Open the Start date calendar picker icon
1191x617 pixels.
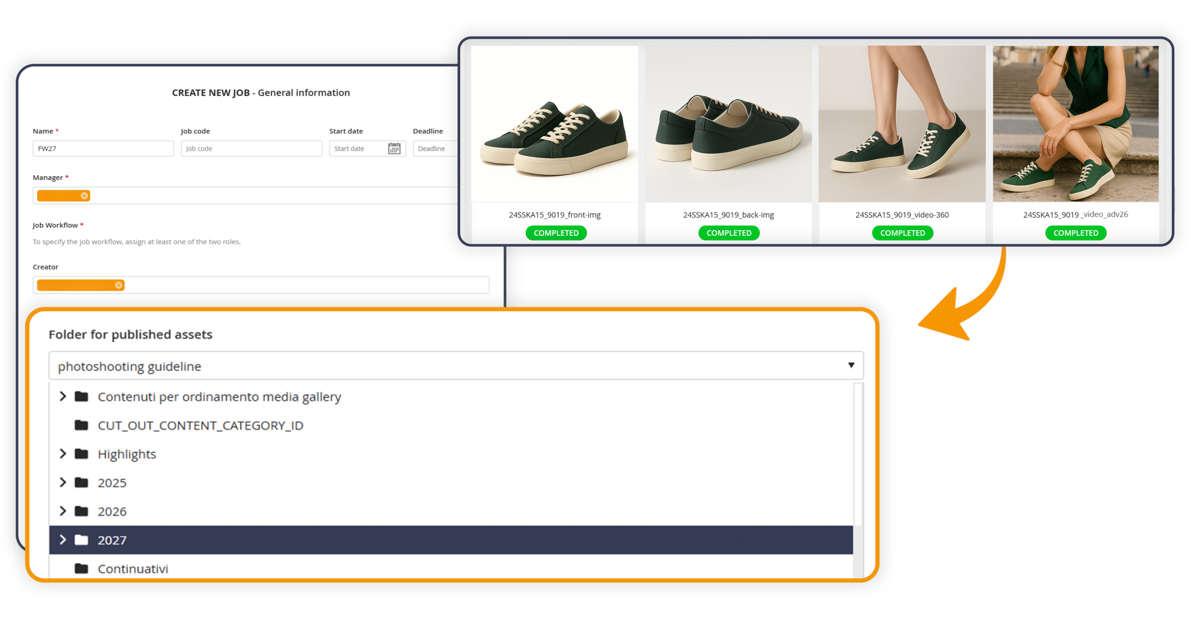394,148
